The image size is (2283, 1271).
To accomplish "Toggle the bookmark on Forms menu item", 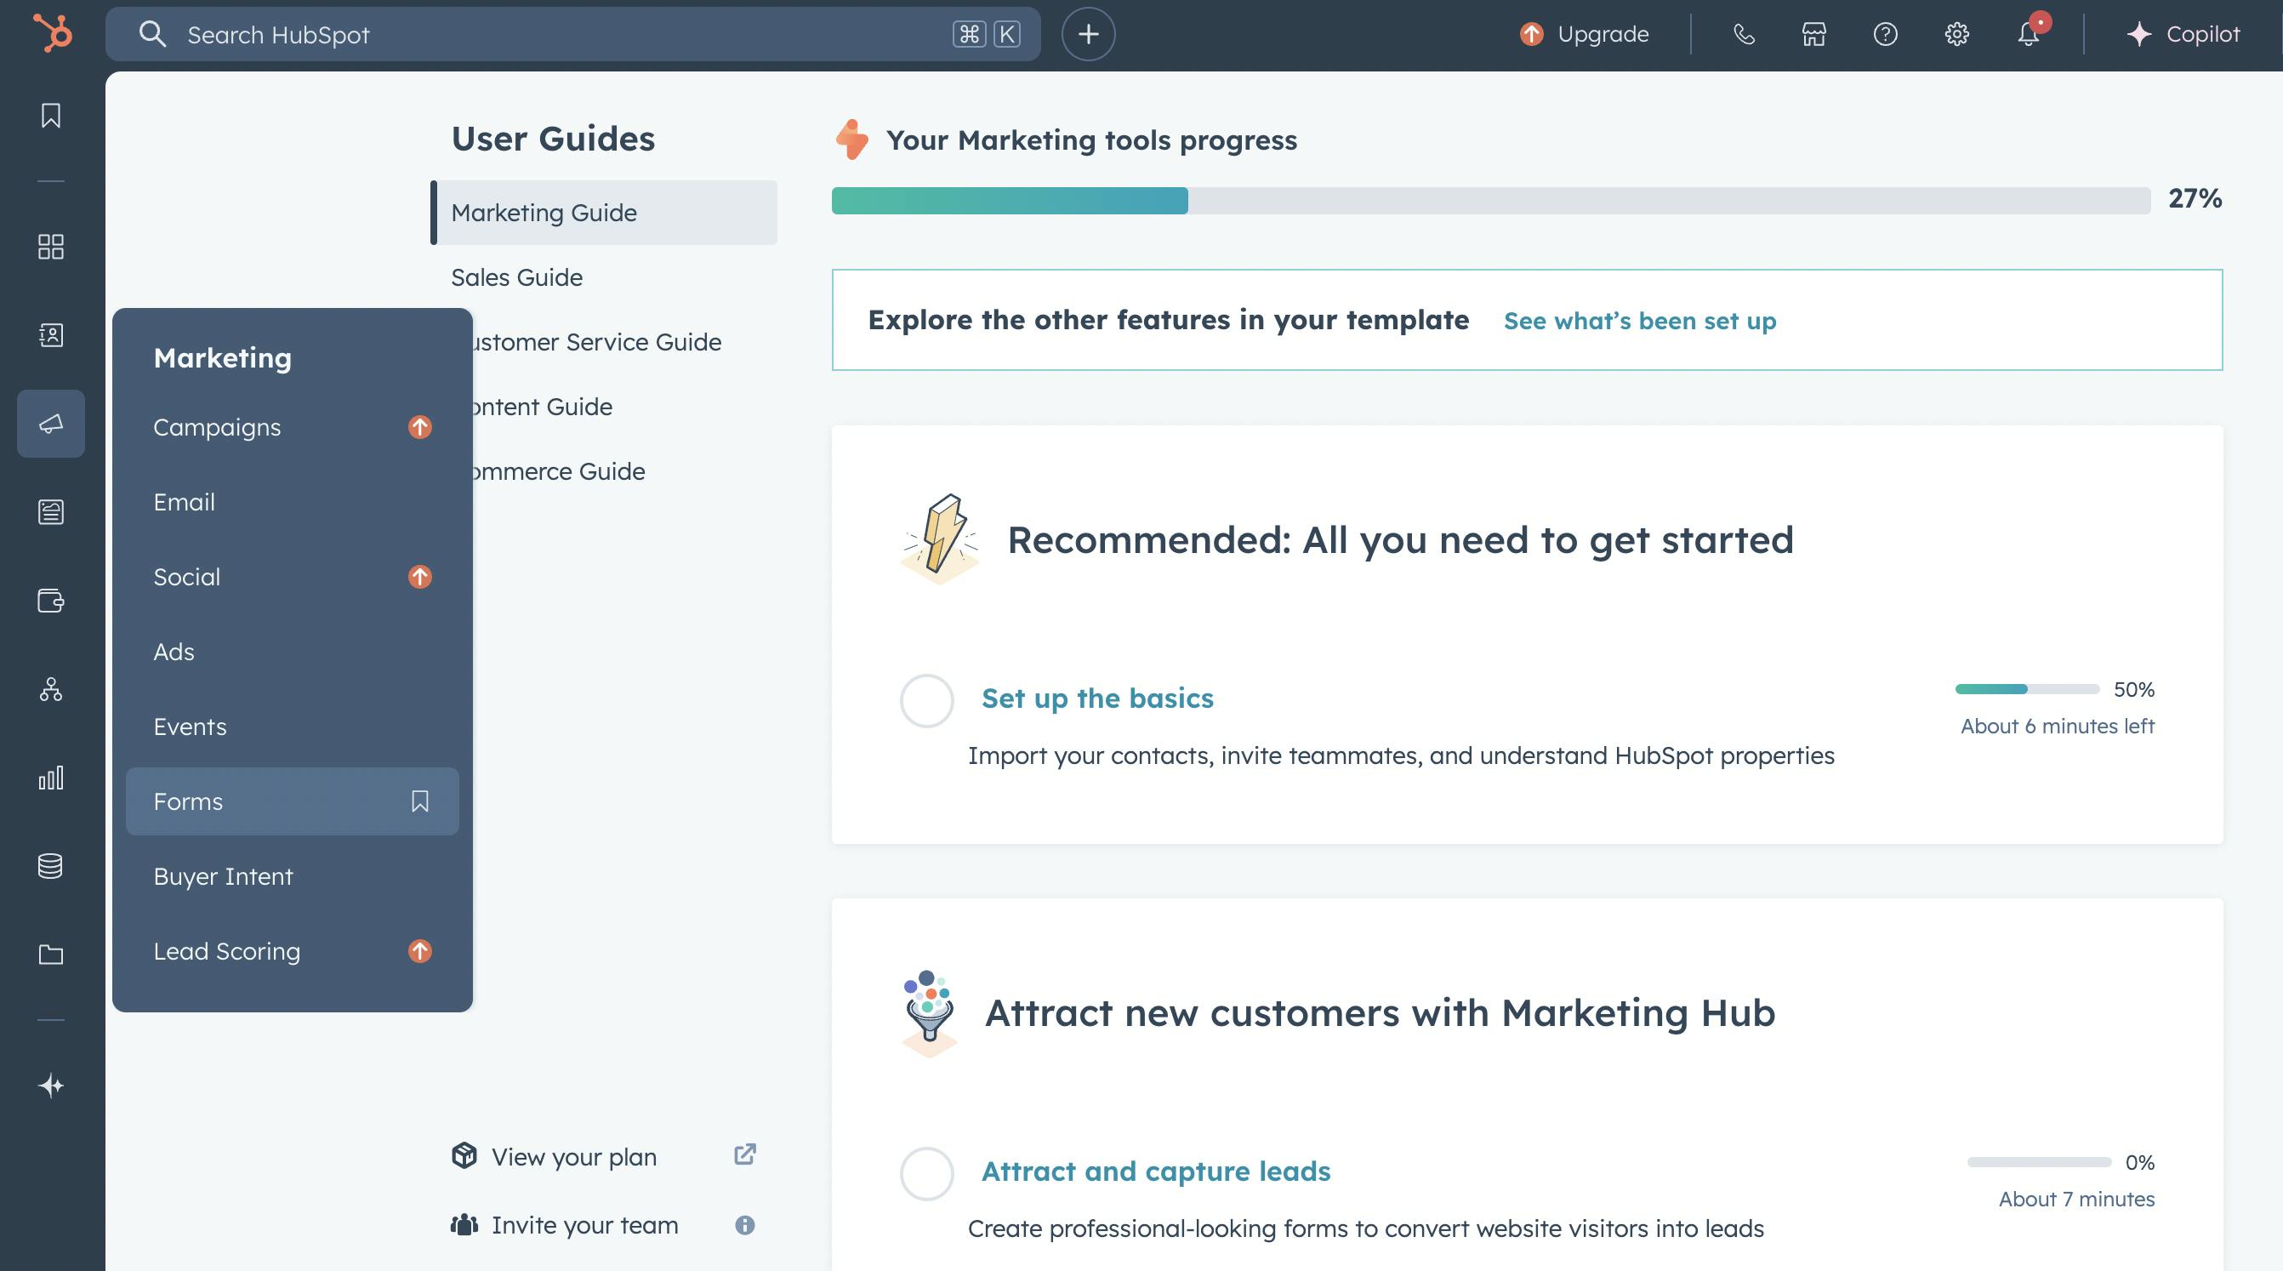I will 419,801.
